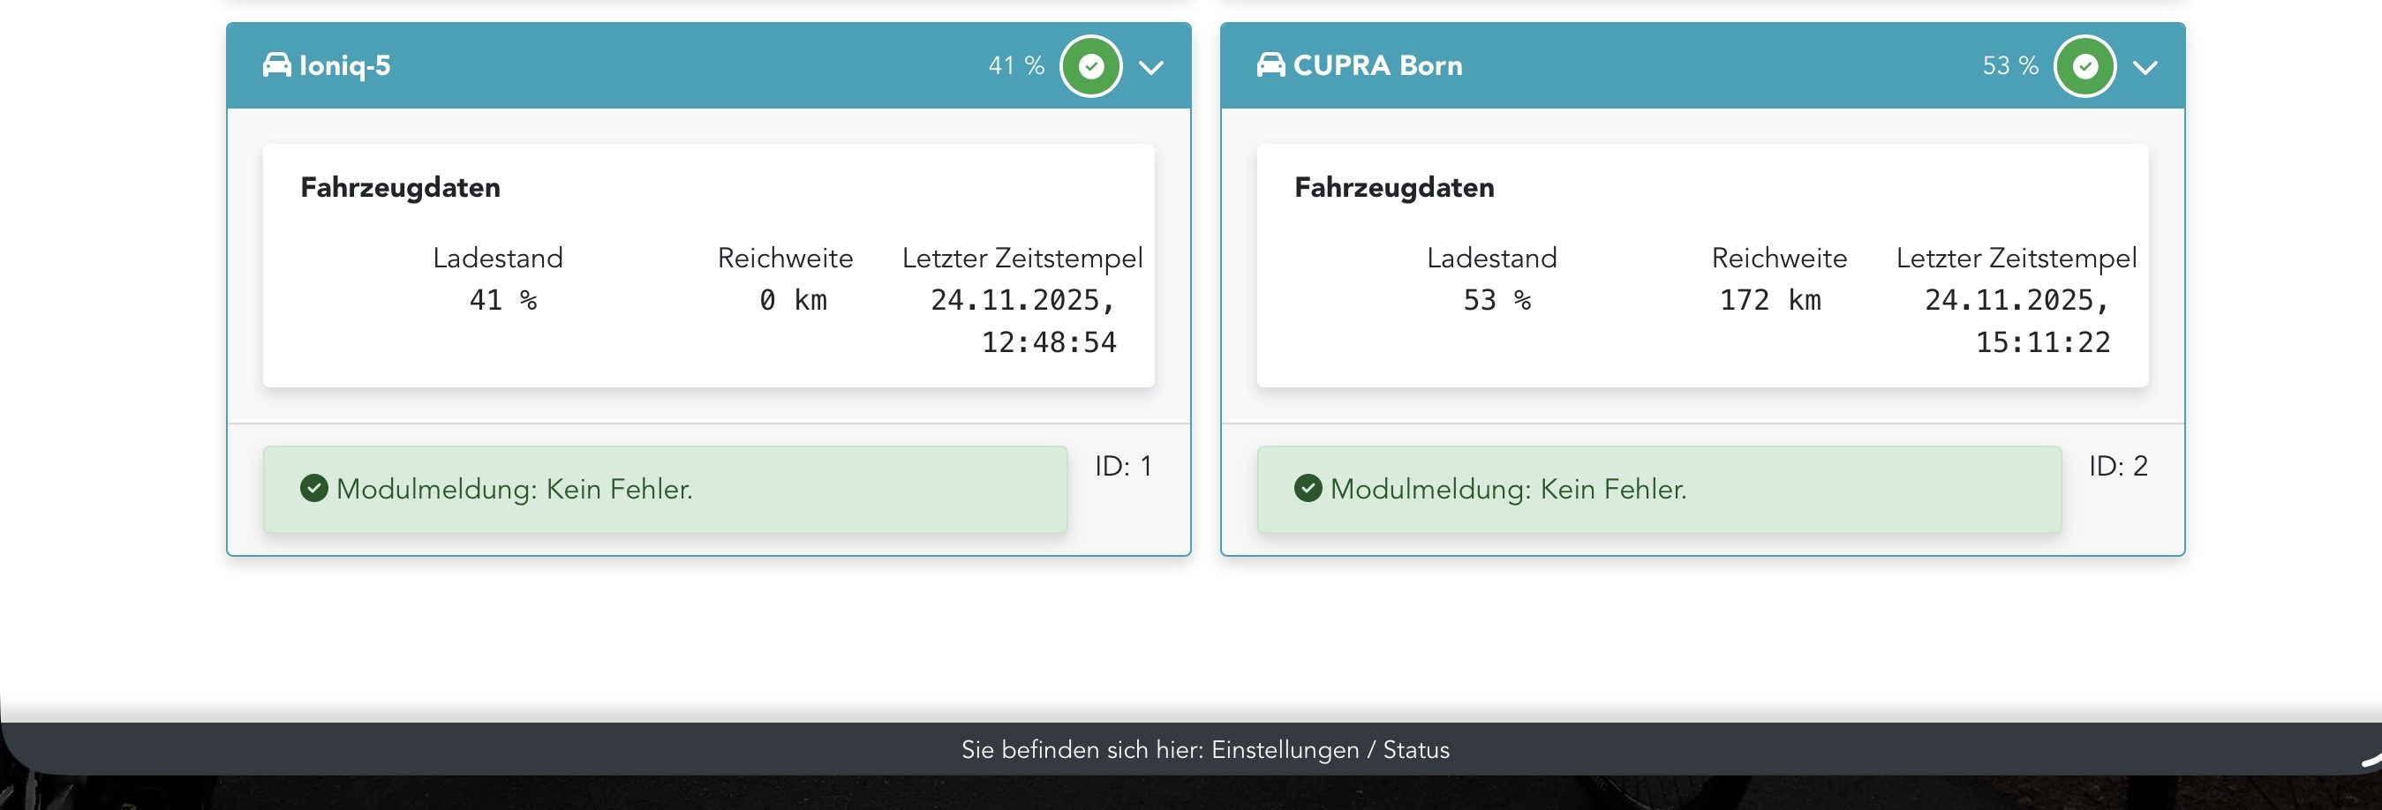Viewport: 2382px width, 810px height.
Task: Click the 53 % badge in CUPRA Born header
Action: tap(2010, 65)
